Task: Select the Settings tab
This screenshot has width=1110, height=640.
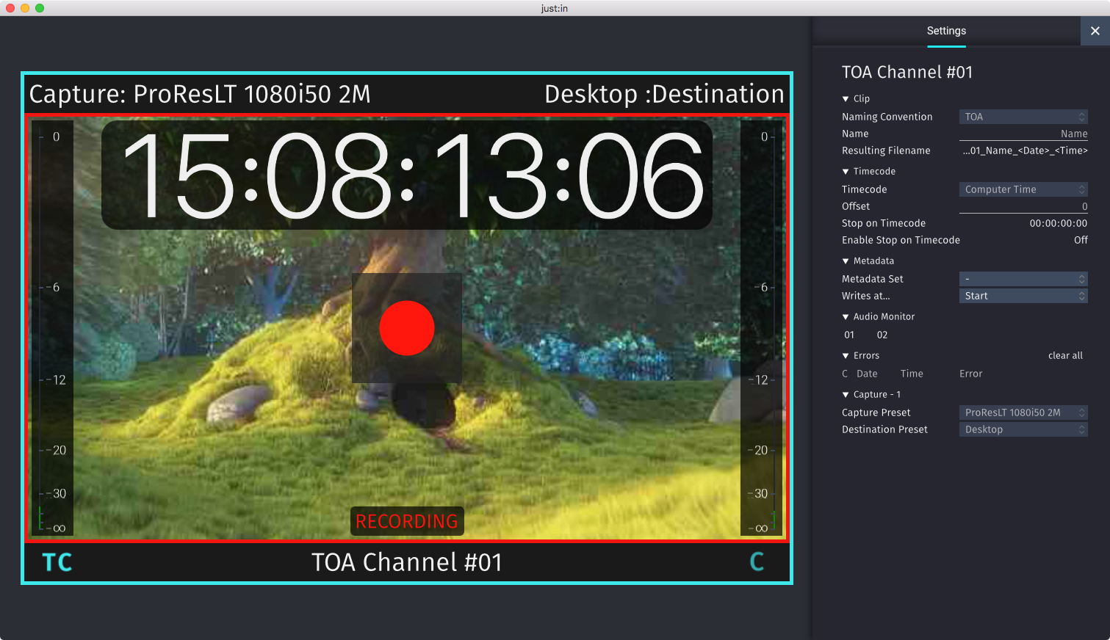Action: [946, 31]
